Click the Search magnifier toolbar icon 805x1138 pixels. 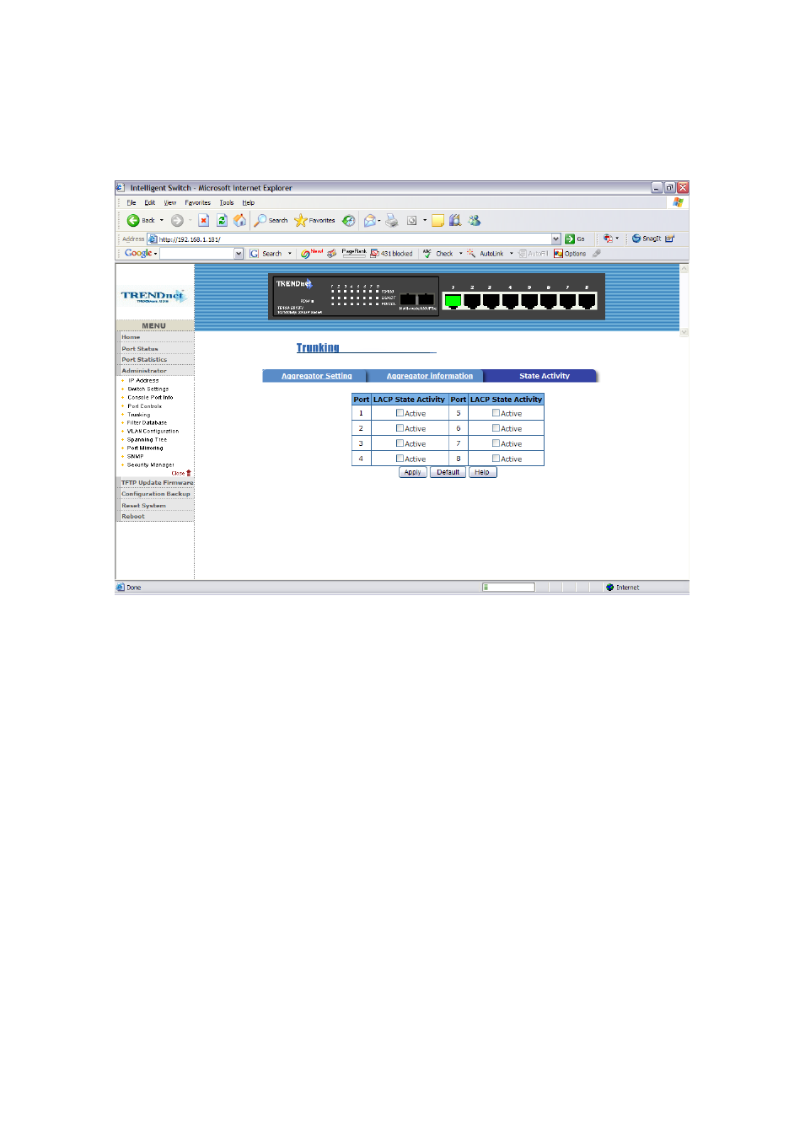260,220
